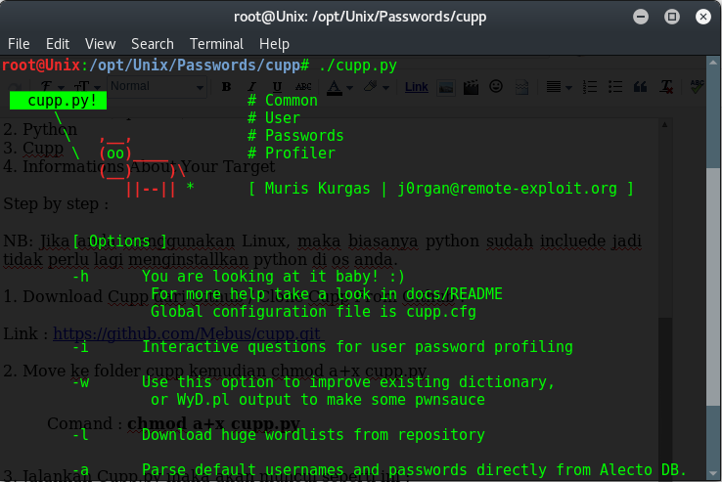This screenshot has width=722, height=482.
Task: Click the '-w' option text
Action: (81, 382)
